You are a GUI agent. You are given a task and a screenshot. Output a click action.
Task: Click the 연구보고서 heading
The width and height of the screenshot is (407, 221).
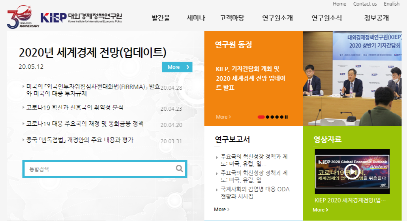232,140
